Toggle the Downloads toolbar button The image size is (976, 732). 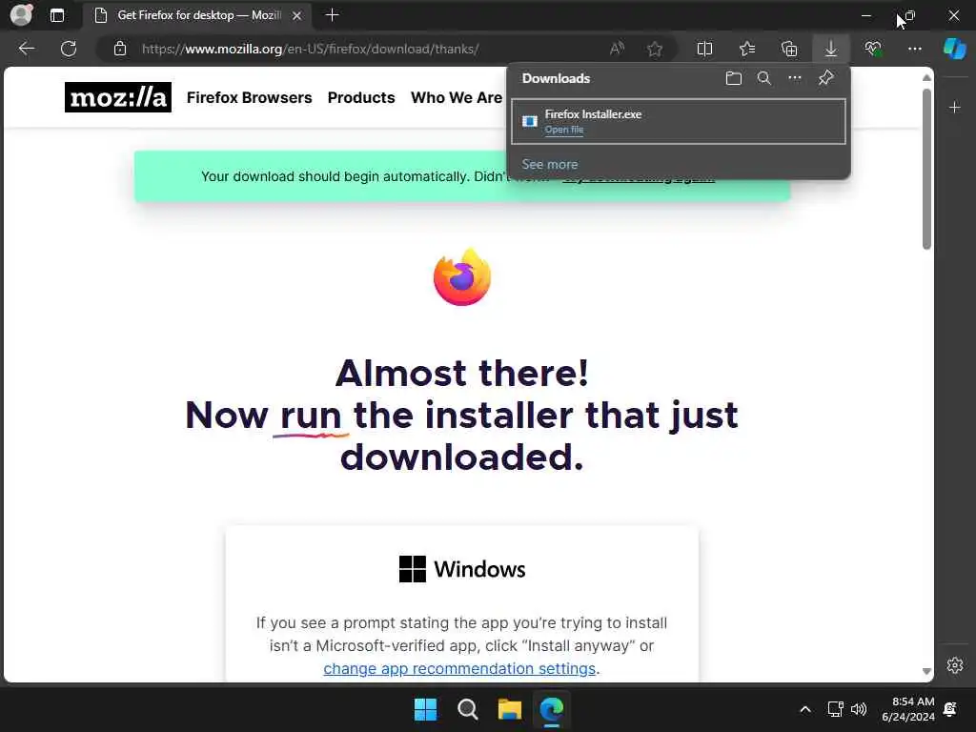831,49
